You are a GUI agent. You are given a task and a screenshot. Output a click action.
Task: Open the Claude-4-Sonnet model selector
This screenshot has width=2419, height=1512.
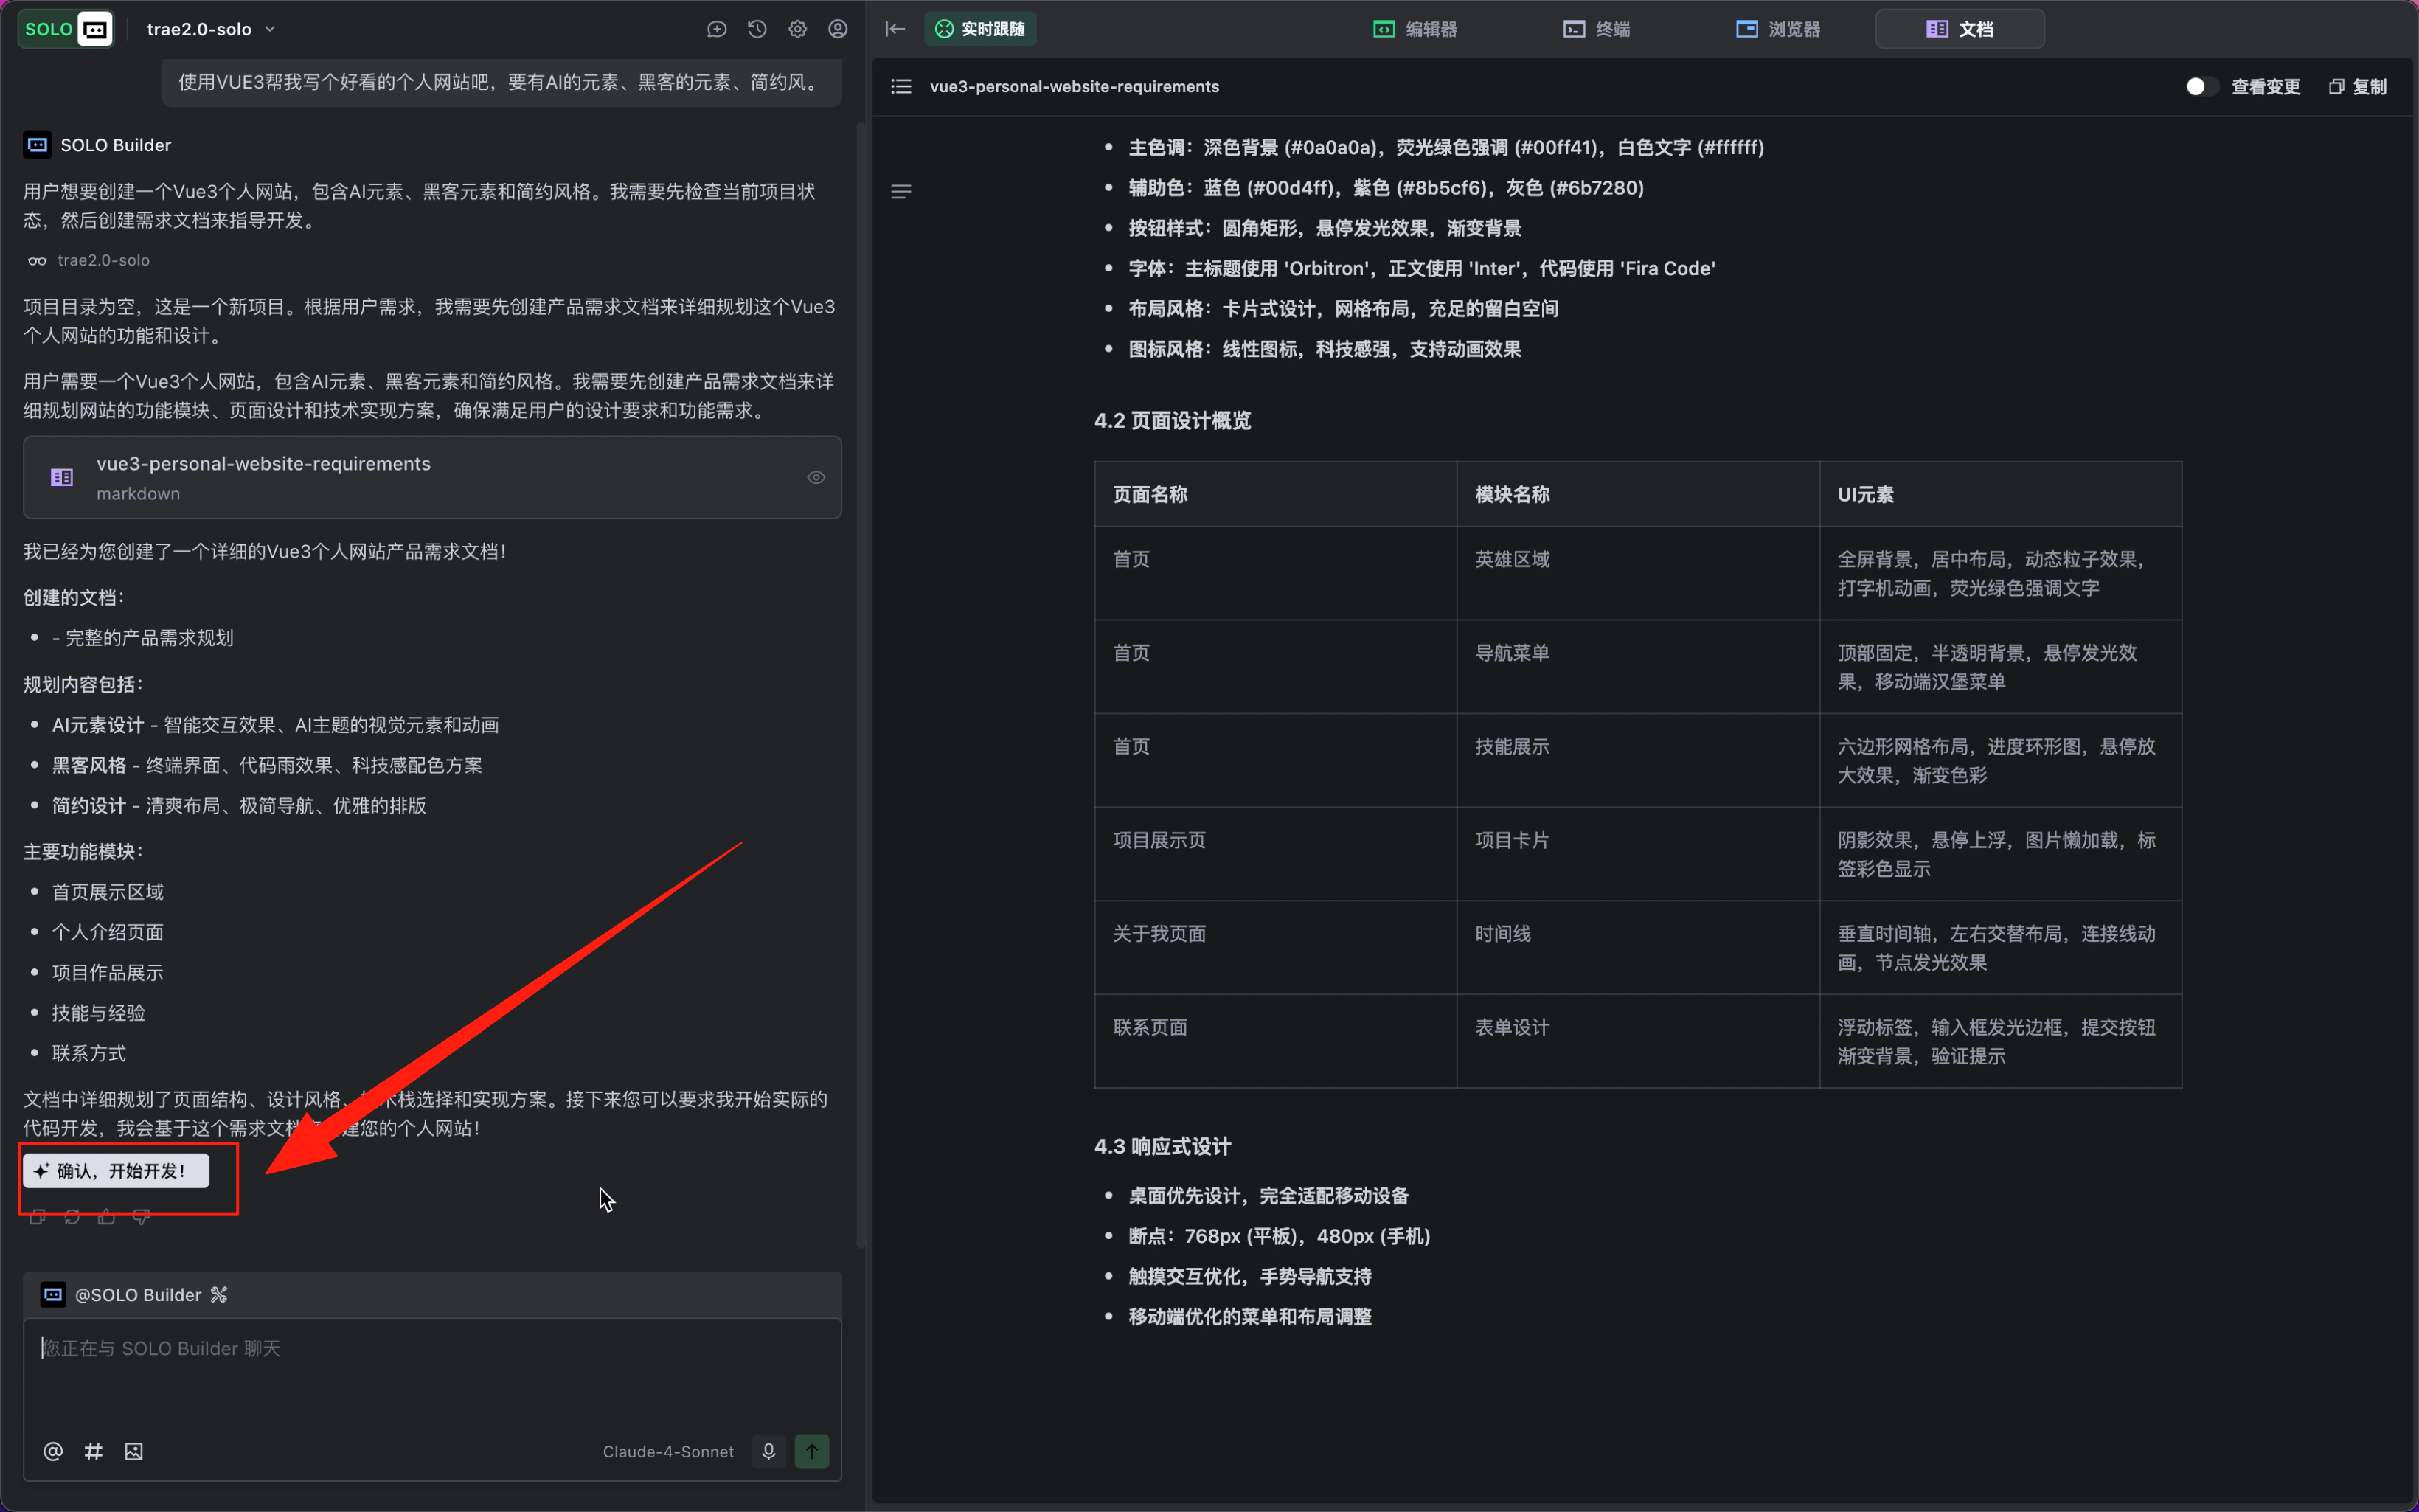(x=667, y=1451)
